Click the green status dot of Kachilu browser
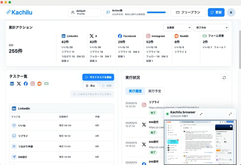Image resolution: width=241 pixels, height=165 pixels. (x=167, y=114)
